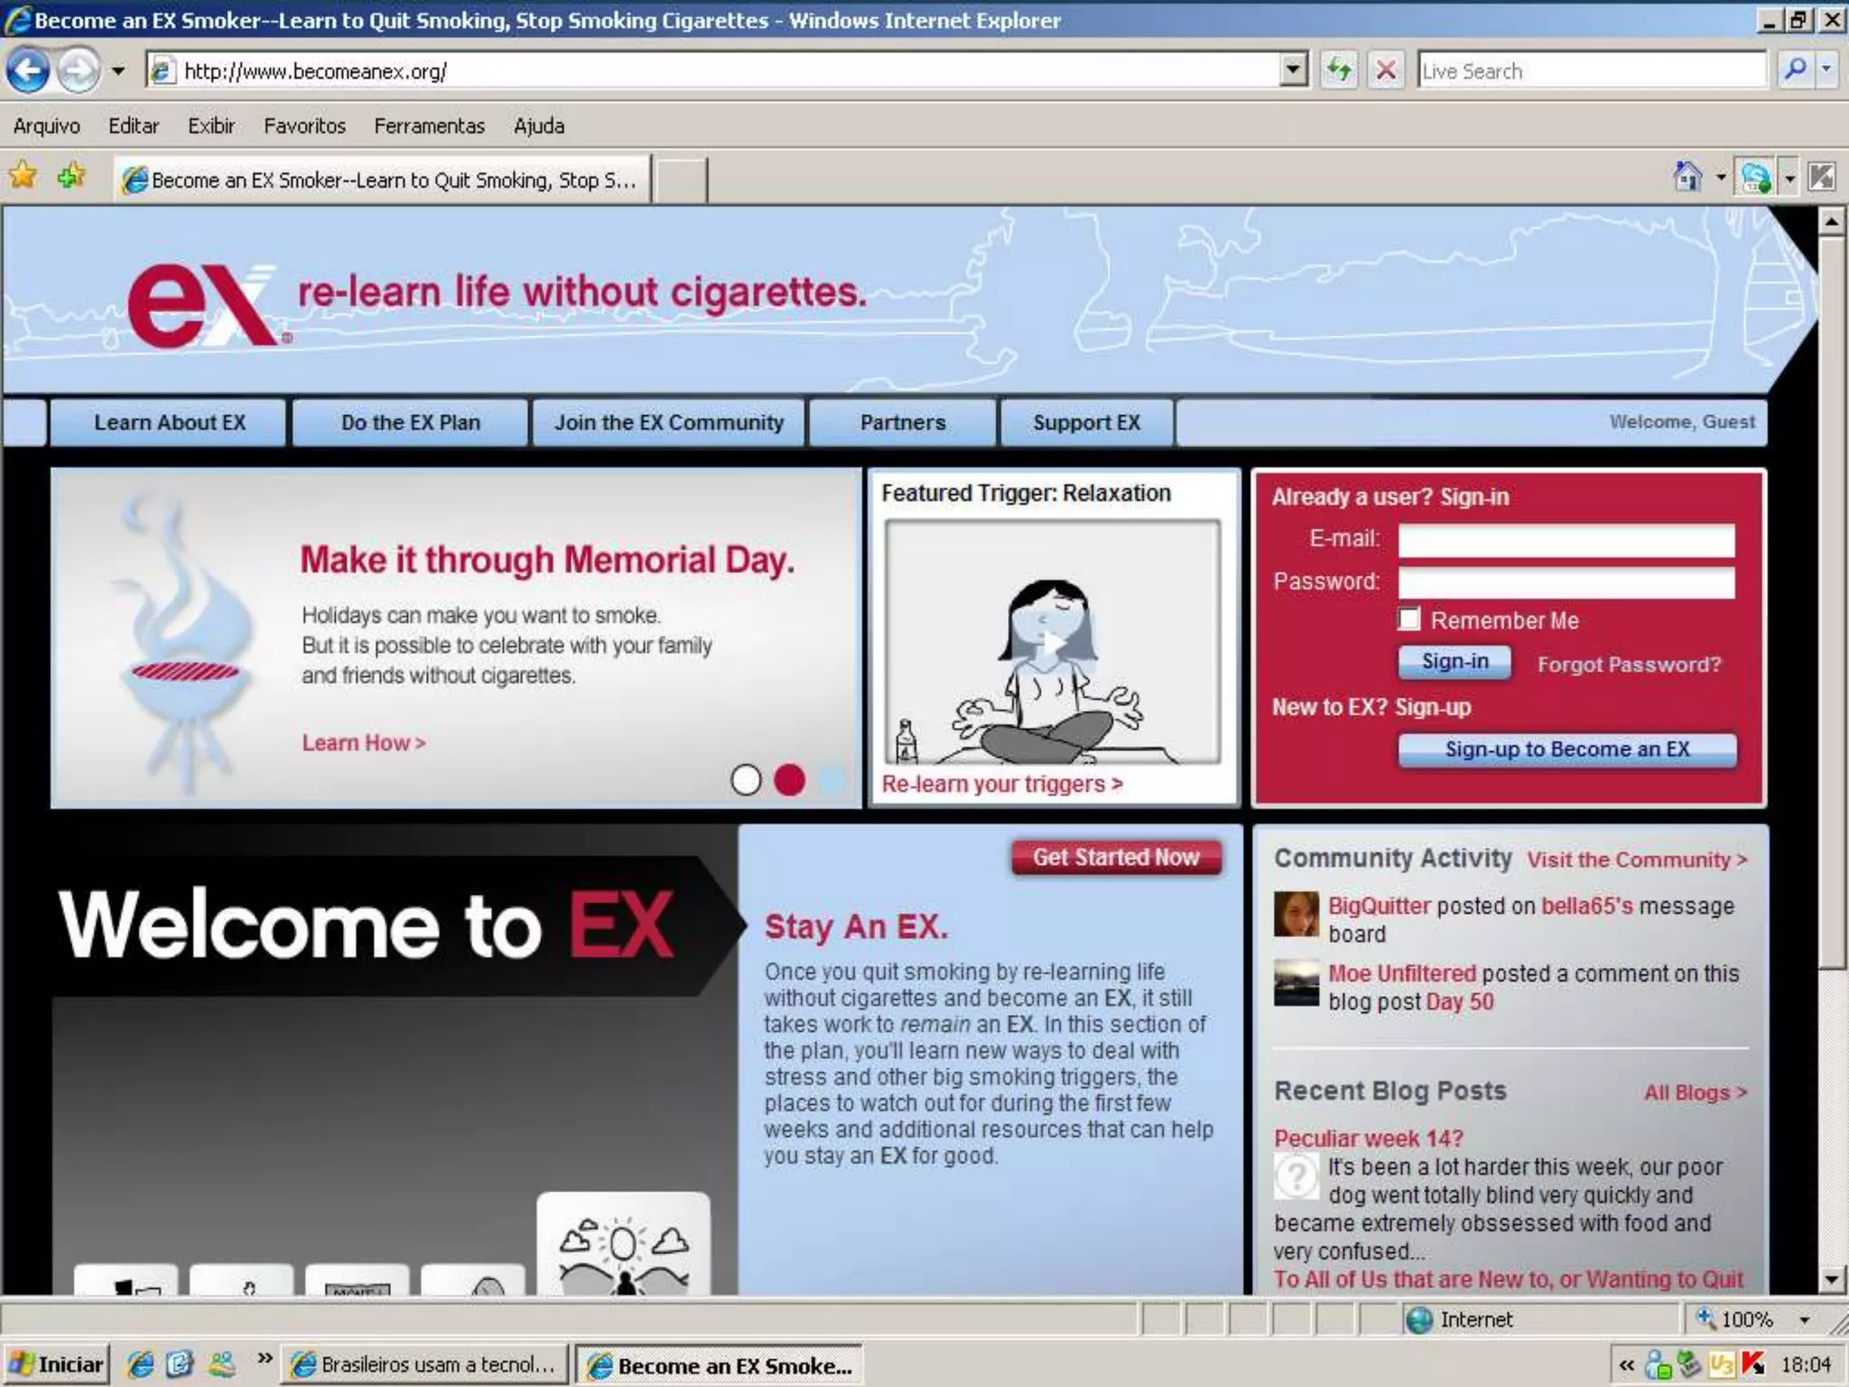Enable the Remember Me checkbox
1849x1387 pixels.
click(x=1408, y=619)
